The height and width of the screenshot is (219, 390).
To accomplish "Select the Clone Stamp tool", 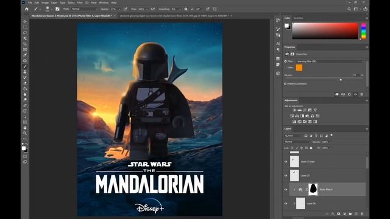I will point(25,72).
